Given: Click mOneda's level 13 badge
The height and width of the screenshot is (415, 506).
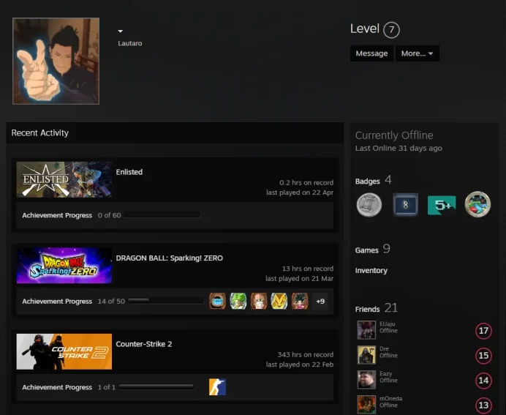Looking at the screenshot, I should [x=483, y=405].
